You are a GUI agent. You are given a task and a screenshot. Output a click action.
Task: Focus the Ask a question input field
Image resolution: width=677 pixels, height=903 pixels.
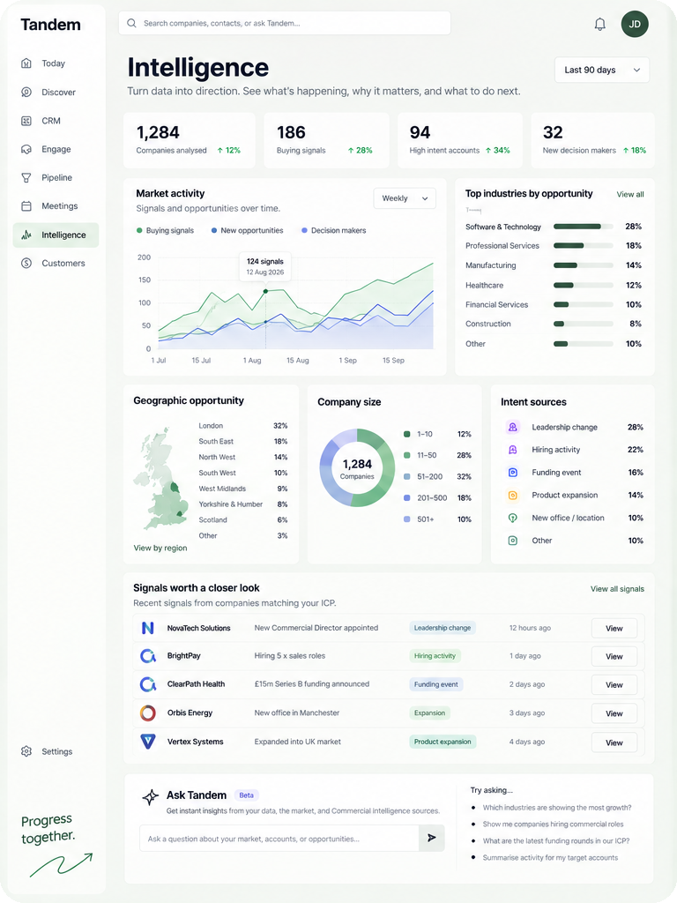[279, 838]
